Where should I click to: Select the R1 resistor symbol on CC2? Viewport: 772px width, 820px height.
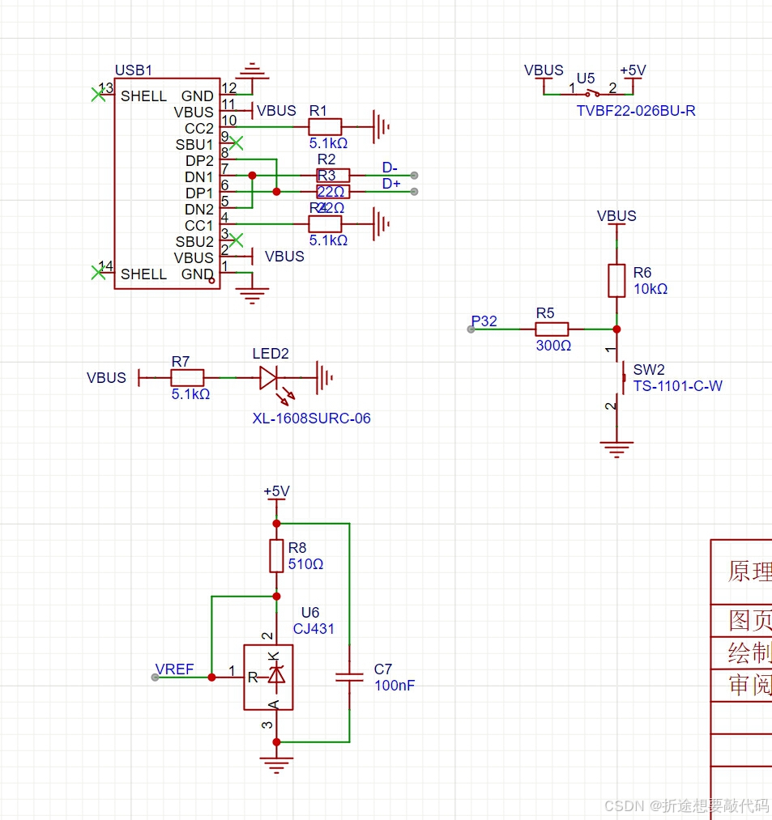pos(325,126)
